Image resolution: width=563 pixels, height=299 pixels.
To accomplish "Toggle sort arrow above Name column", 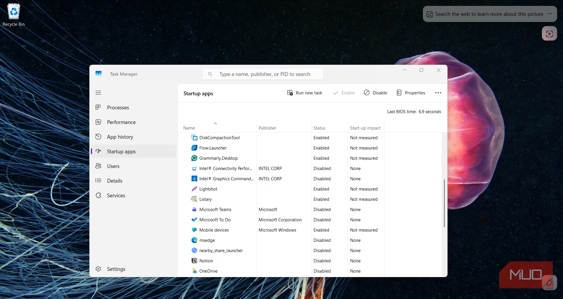I will (215, 123).
